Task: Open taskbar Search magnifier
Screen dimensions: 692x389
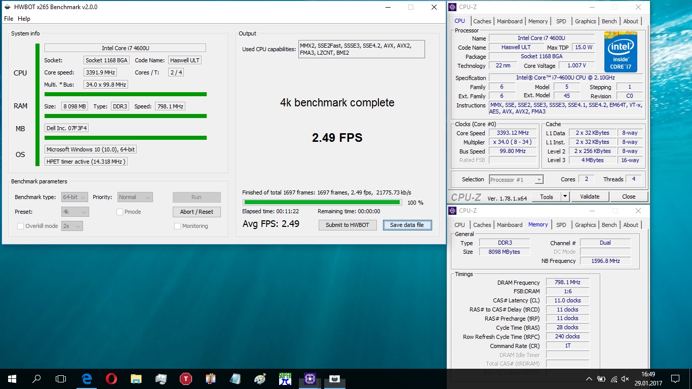Action: point(36,378)
